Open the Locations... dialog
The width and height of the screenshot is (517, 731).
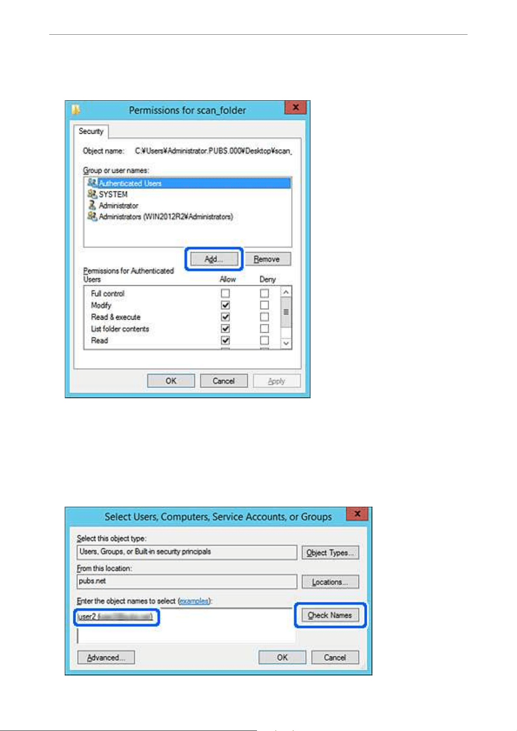point(330,582)
